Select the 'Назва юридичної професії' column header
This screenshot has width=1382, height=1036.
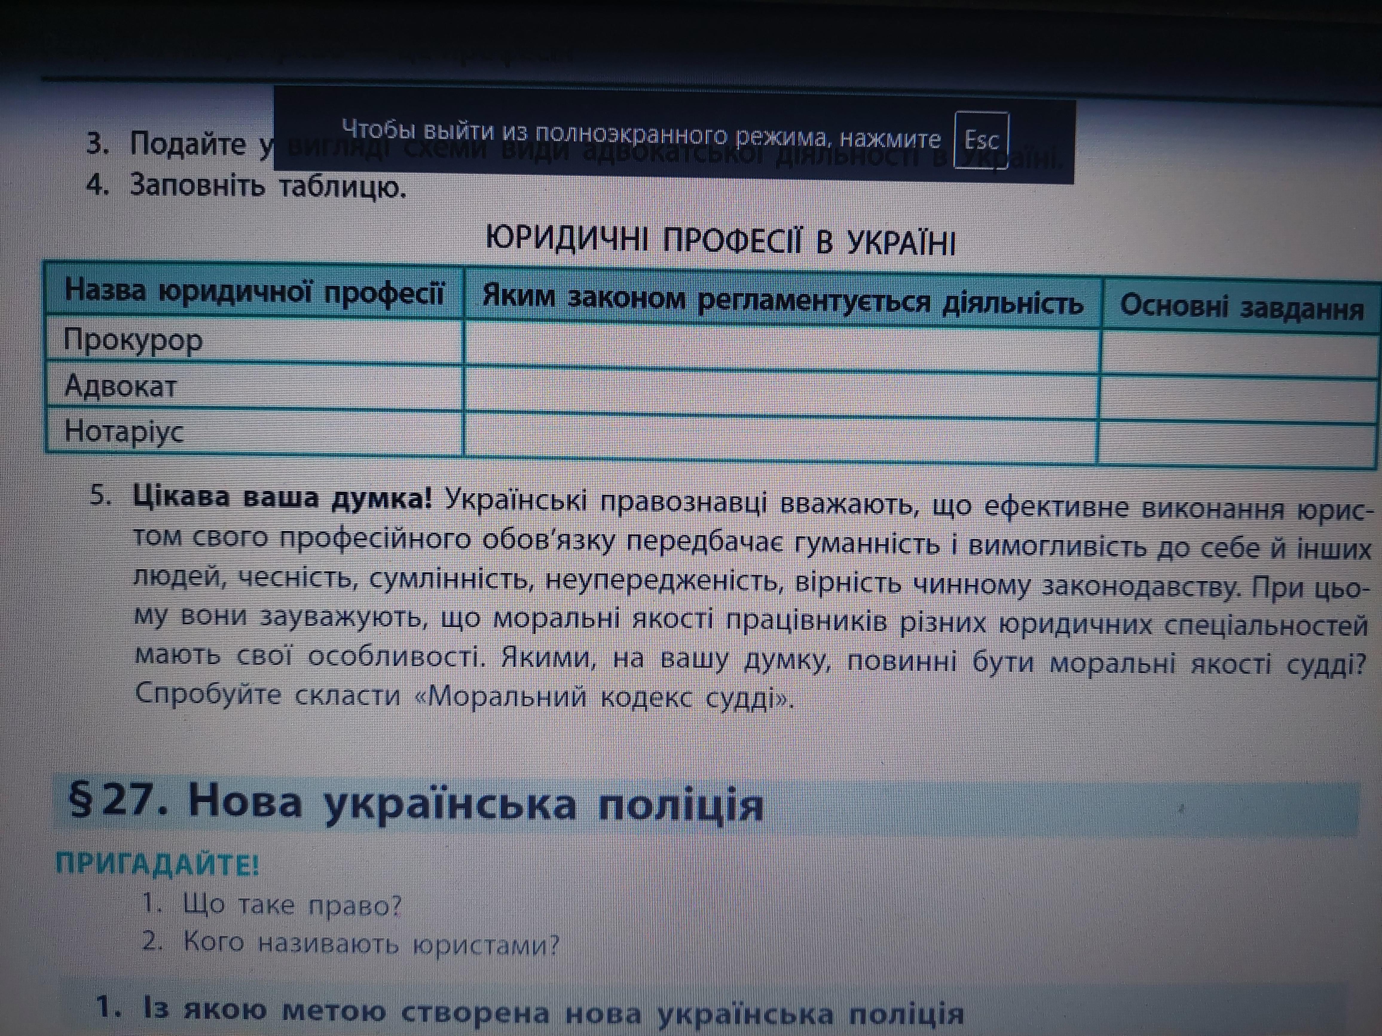(x=254, y=292)
